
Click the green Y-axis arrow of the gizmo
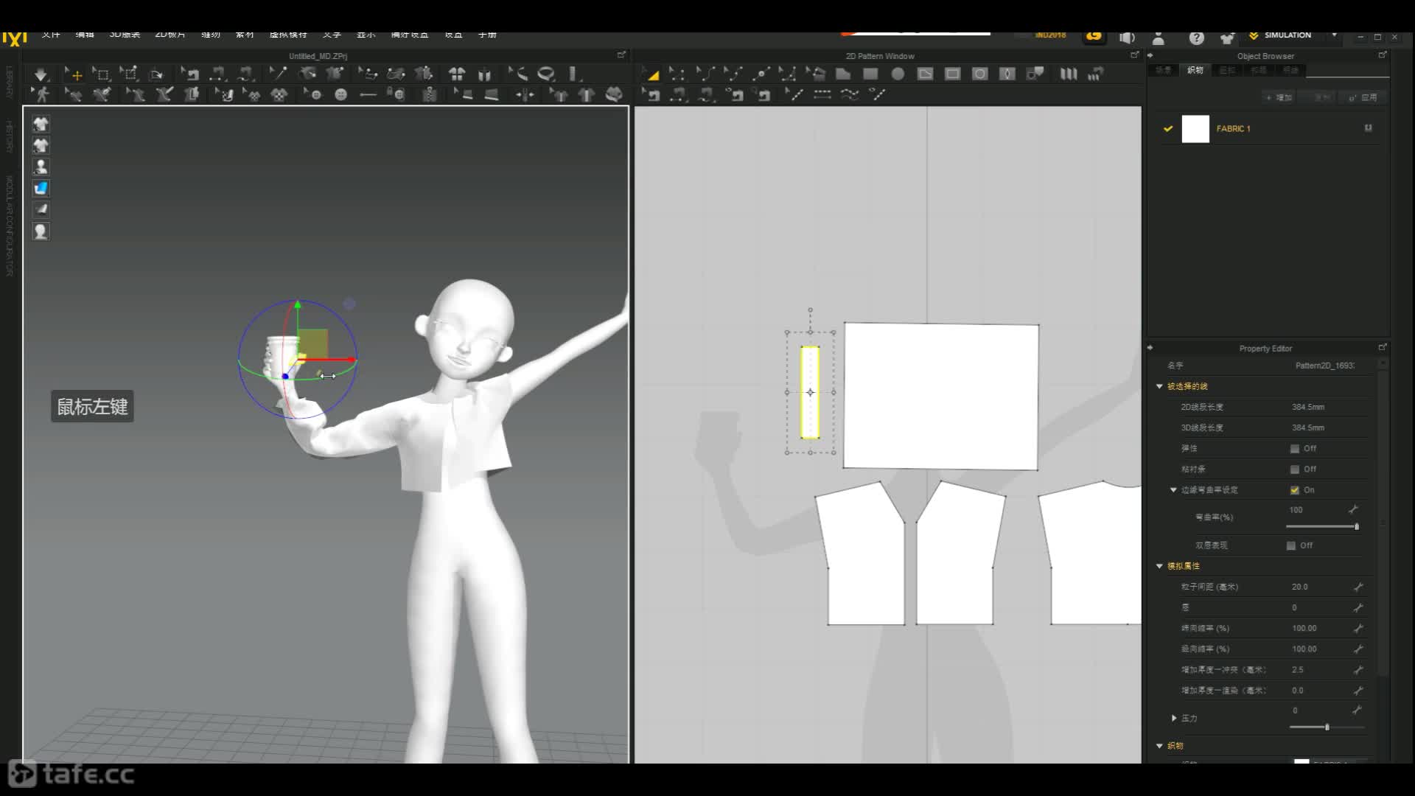(298, 304)
